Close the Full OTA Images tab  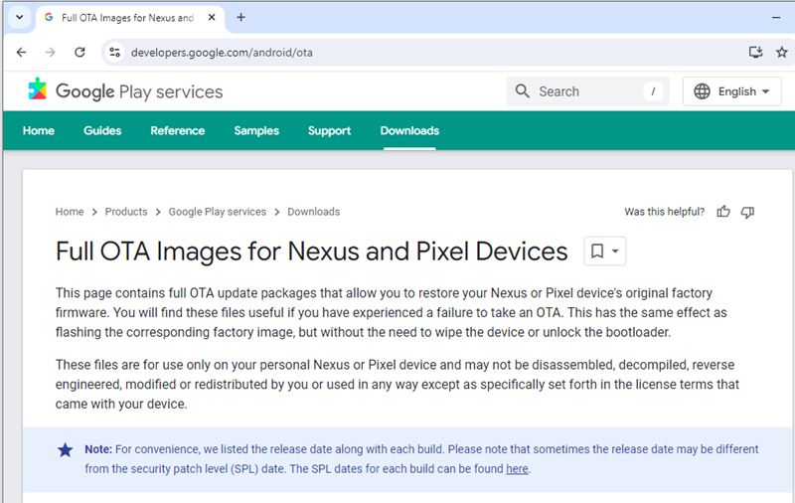point(212,17)
